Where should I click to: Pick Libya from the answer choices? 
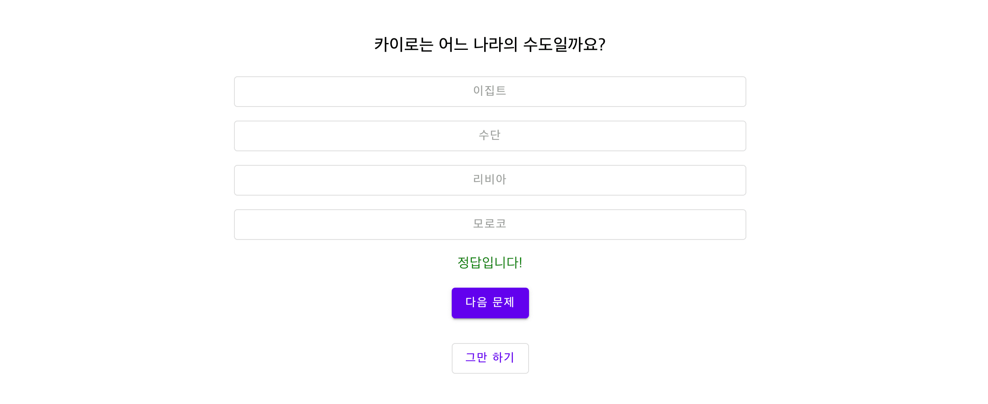click(490, 180)
